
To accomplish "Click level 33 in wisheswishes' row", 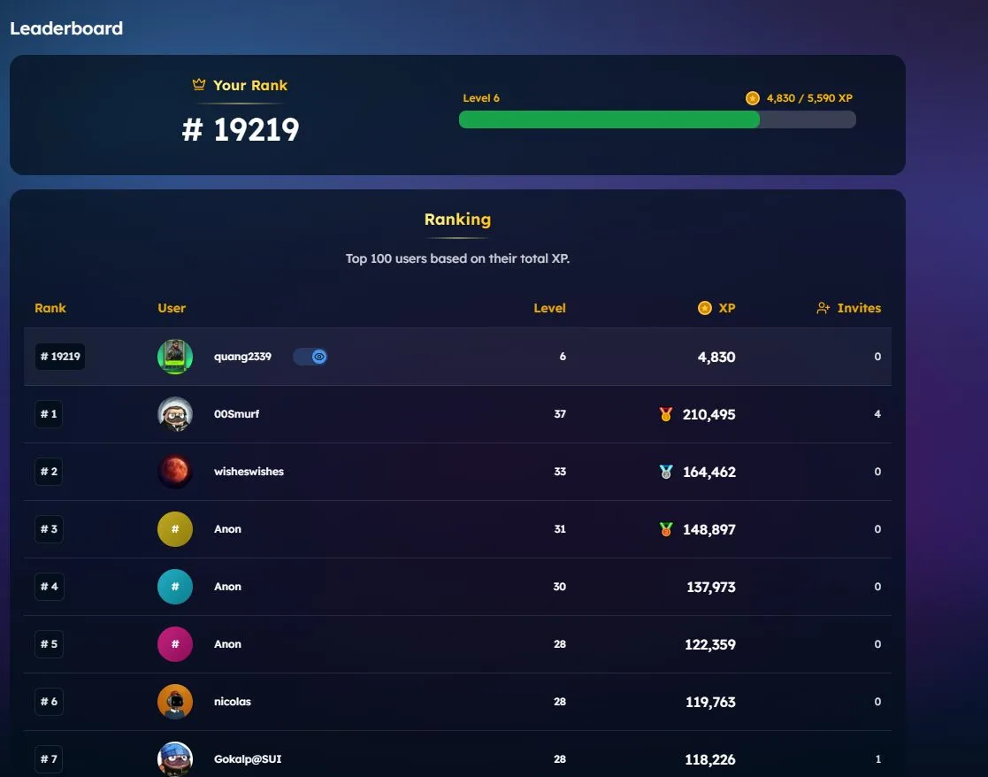I will pos(560,472).
